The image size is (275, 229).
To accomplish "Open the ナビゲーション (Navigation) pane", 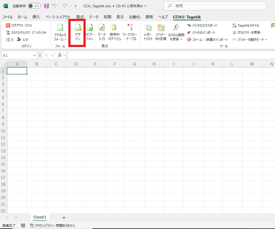I will (90, 32).
